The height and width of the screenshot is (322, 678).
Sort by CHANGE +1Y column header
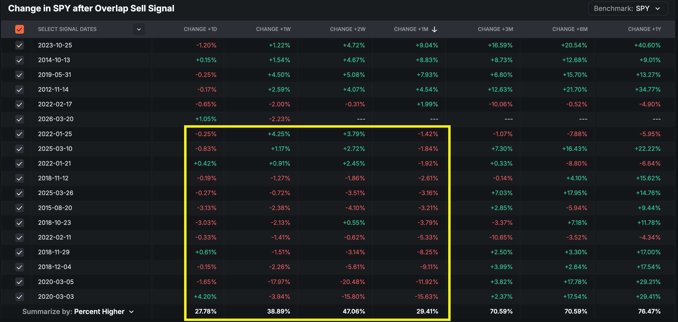click(x=644, y=29)
